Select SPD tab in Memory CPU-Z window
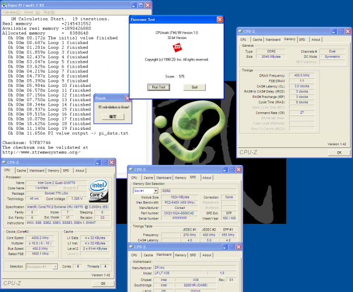 click(302, 40)
